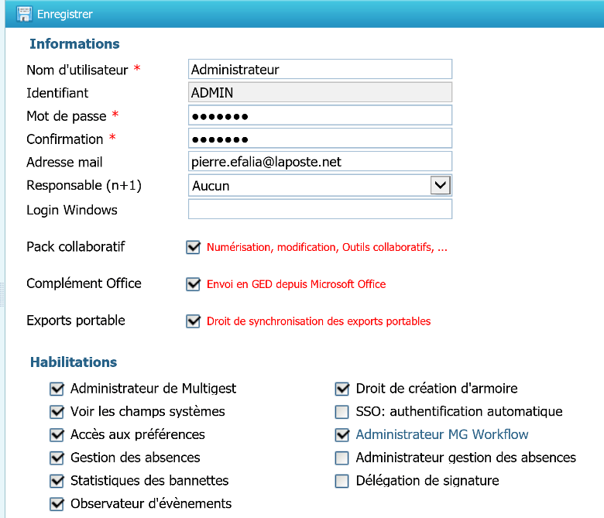The image size is (604, 518).
Task: Click the Adresse mail input field
Action: 320,162
